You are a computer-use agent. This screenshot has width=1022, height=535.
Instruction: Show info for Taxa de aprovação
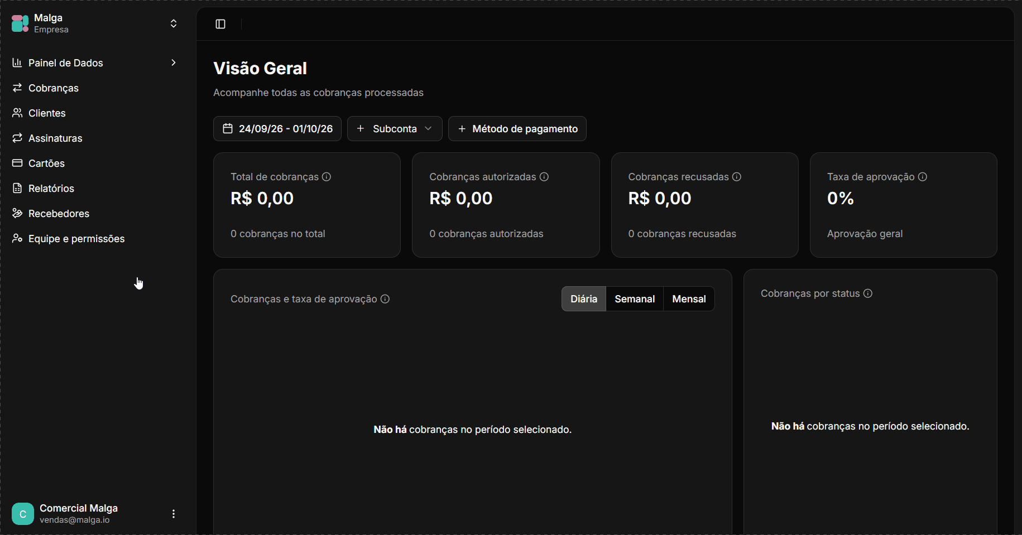[x=923, y=177]
